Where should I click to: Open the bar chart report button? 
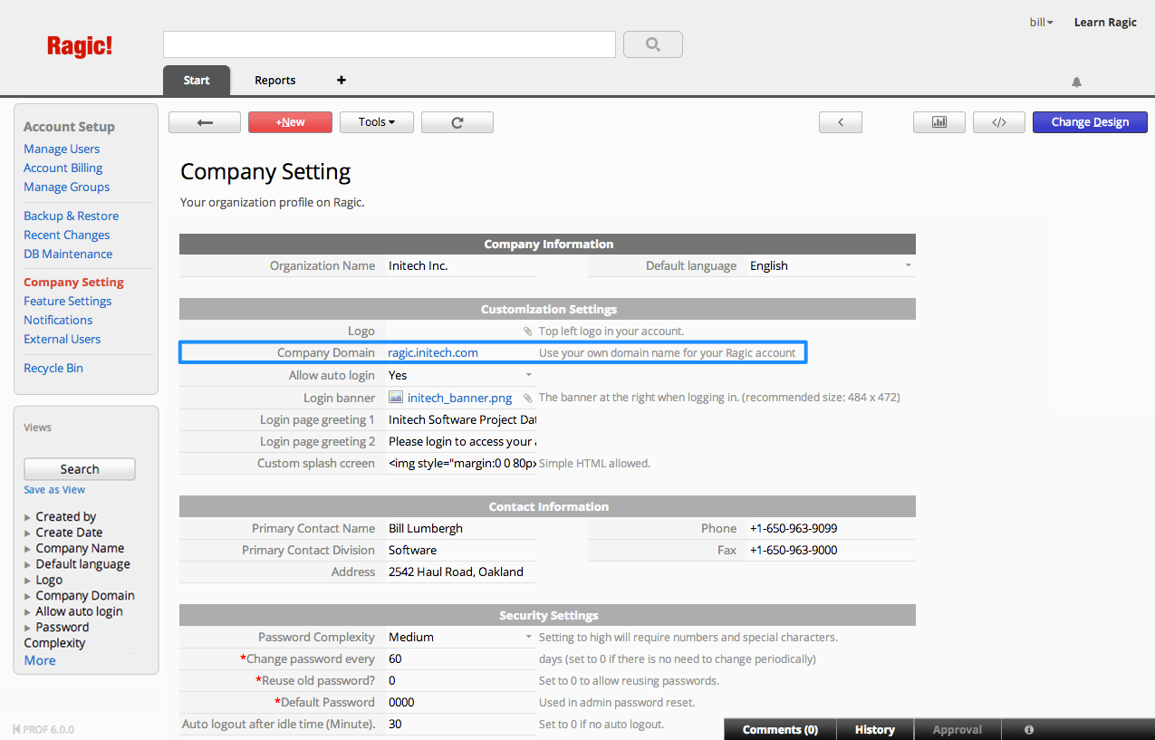[x=939, y=122]
